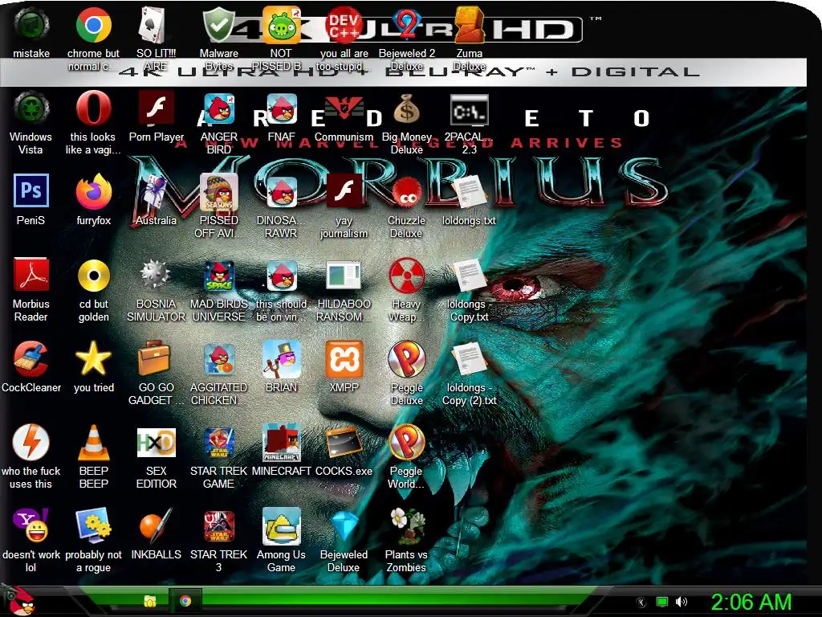Screen dimensions: 822x617
Task: Open the 'mistake' desktop icon
Action: pos(31,25)
